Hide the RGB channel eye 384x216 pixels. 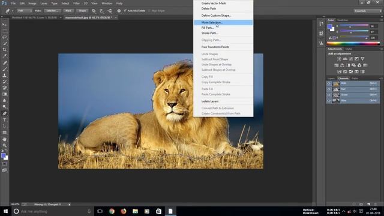point(329,83)
